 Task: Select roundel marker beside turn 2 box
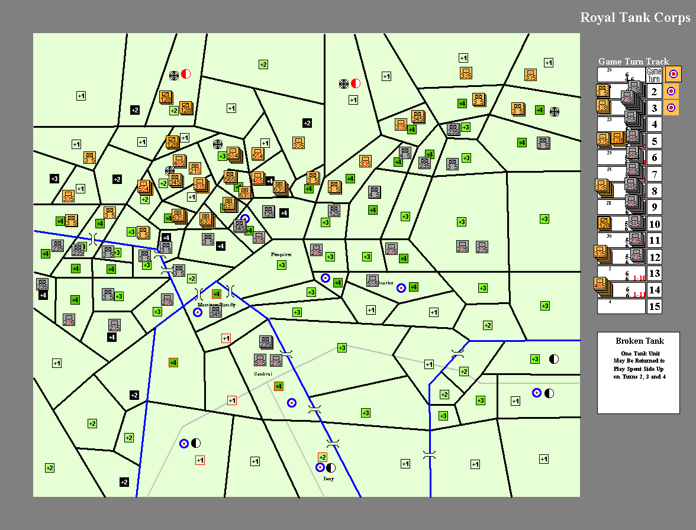[x=671, y=91]
